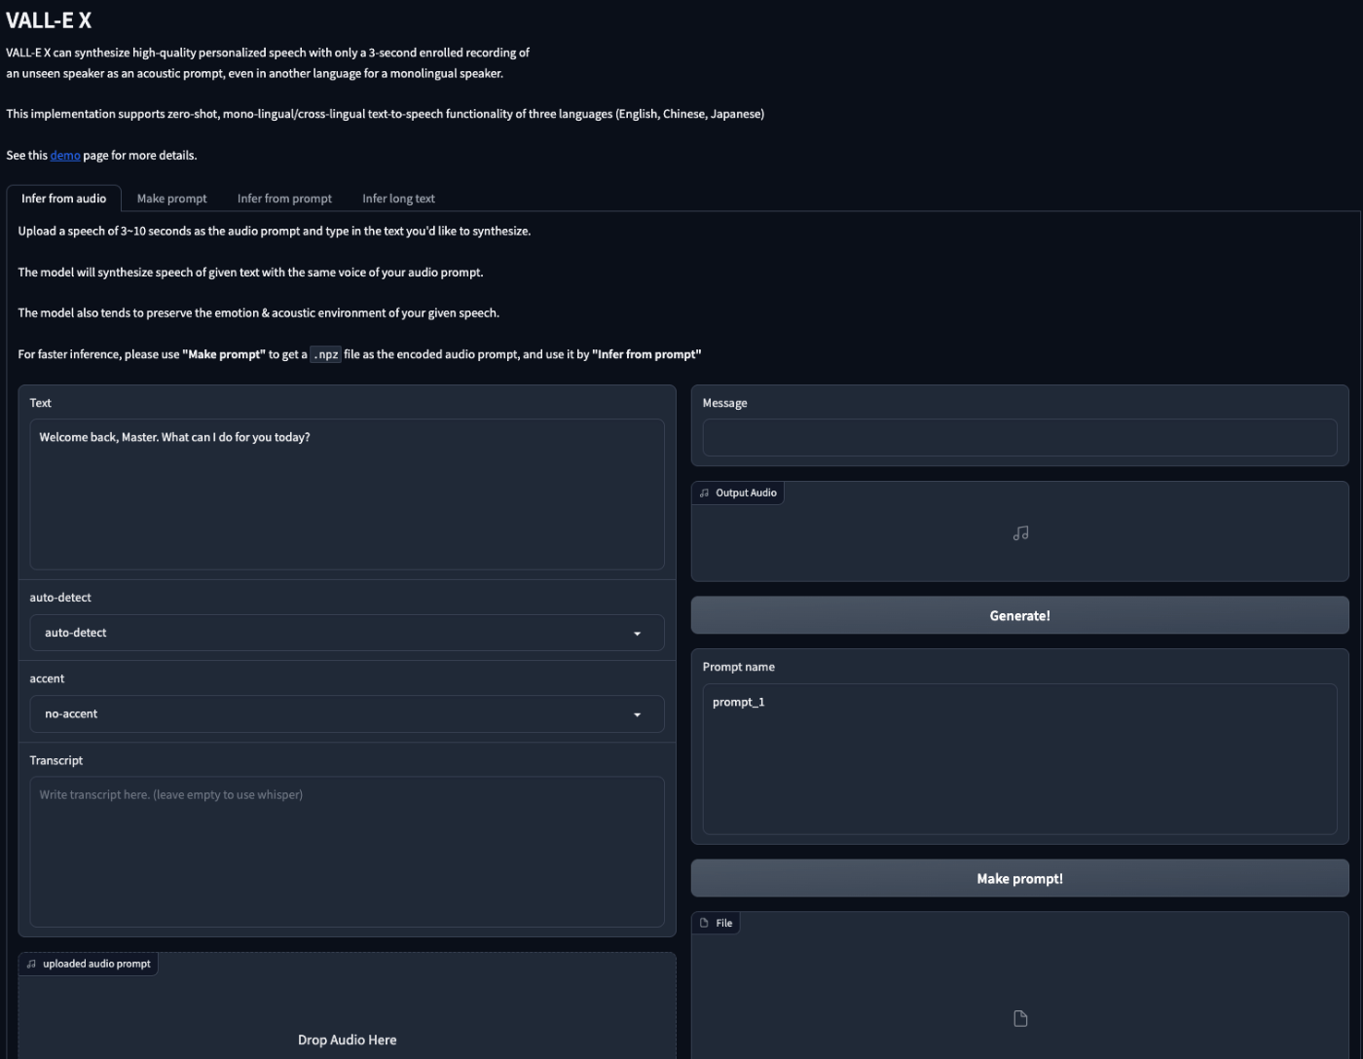Image resolution: width=1363 pixels, height=1059 pixels.
Task: Open the Infer from prompt tab
Action: tap(284, 199)
